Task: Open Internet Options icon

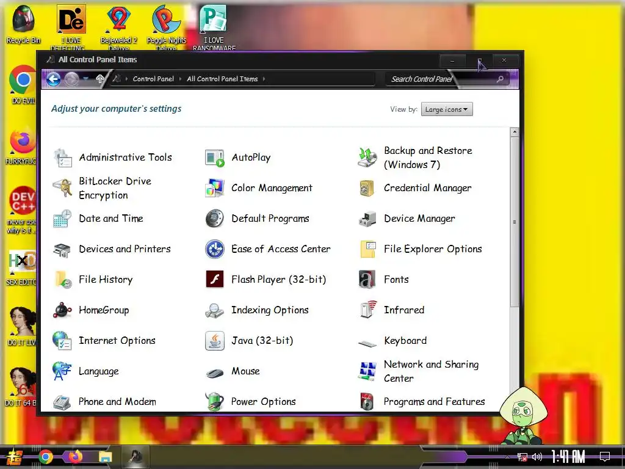Action: click(x=62, y=341)
